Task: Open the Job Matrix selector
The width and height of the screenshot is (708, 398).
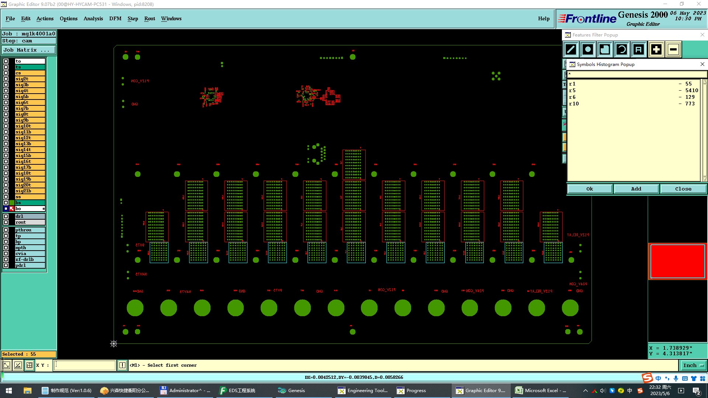Action: coord(28,50)
